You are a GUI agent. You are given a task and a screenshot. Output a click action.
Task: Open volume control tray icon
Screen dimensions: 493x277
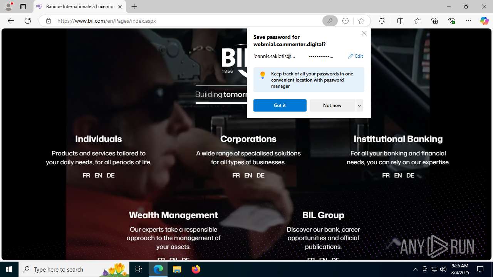[443, 269]
